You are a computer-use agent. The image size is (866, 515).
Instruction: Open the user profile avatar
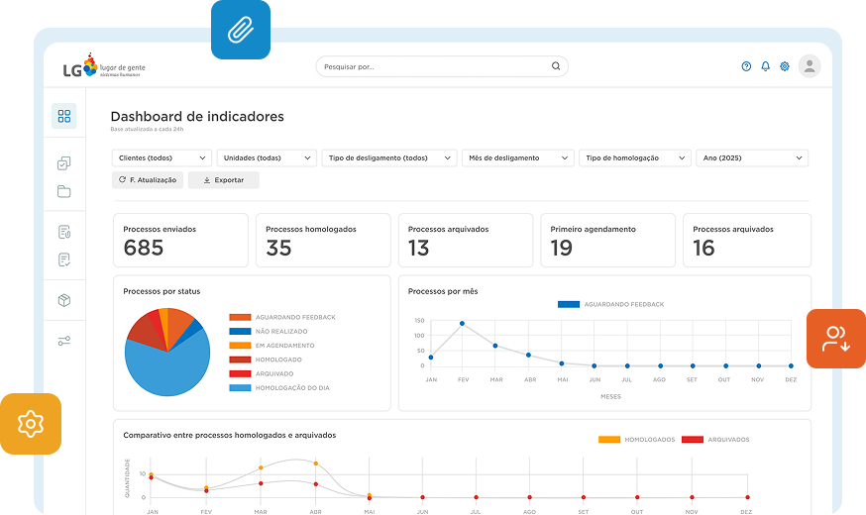(x=810, y=66)
